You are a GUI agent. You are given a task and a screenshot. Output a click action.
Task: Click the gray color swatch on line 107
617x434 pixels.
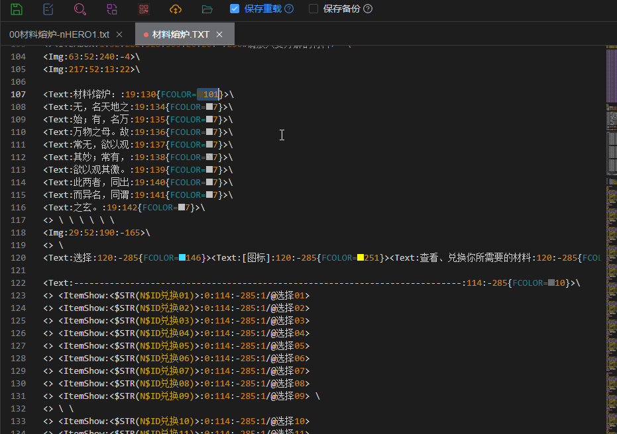click(x=200, y=94)
